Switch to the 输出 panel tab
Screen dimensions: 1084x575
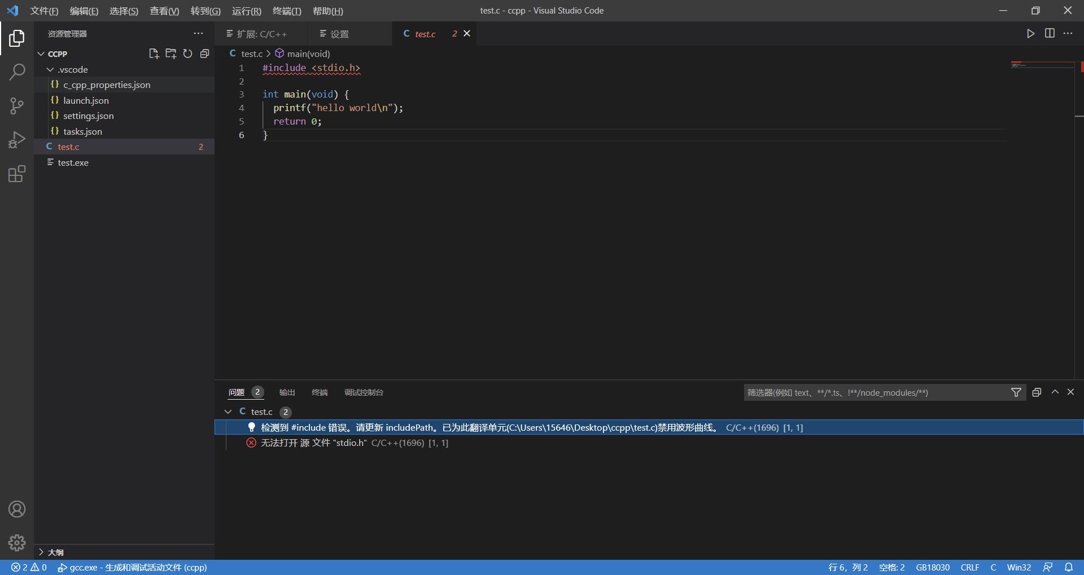pos(287,392)
